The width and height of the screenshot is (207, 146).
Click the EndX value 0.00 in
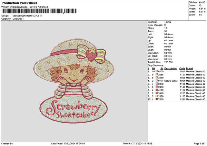click(168, 46)
